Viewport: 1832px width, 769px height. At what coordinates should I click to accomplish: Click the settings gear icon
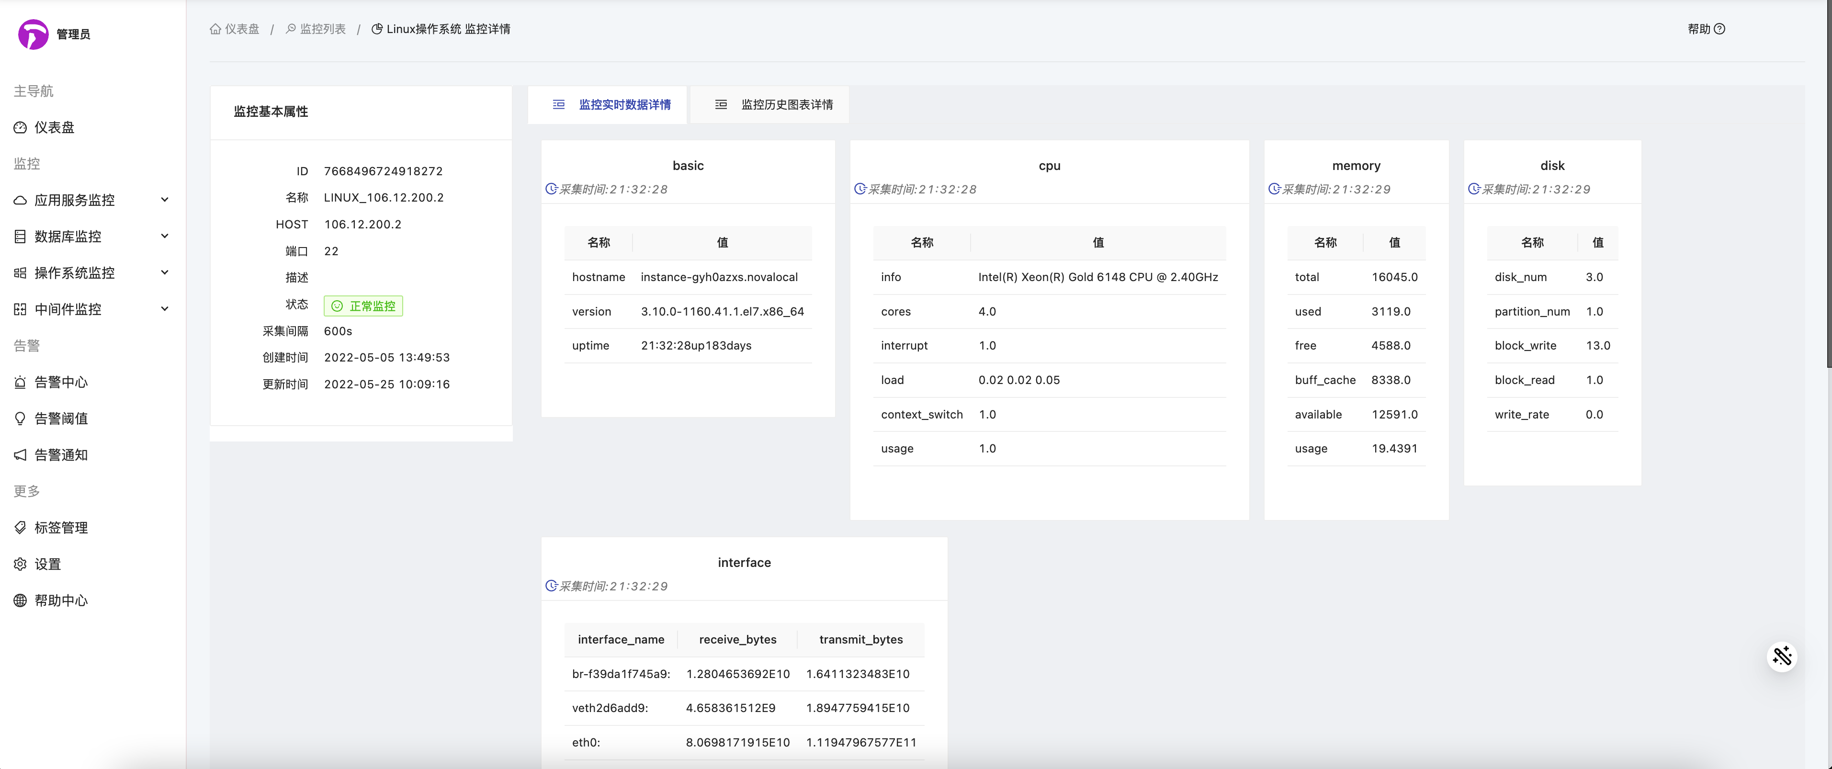click(x=20, y=564)
